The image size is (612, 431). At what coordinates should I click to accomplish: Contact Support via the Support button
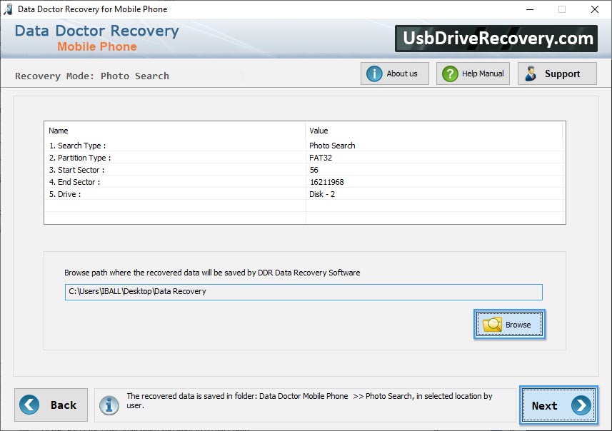coord(557,73)
